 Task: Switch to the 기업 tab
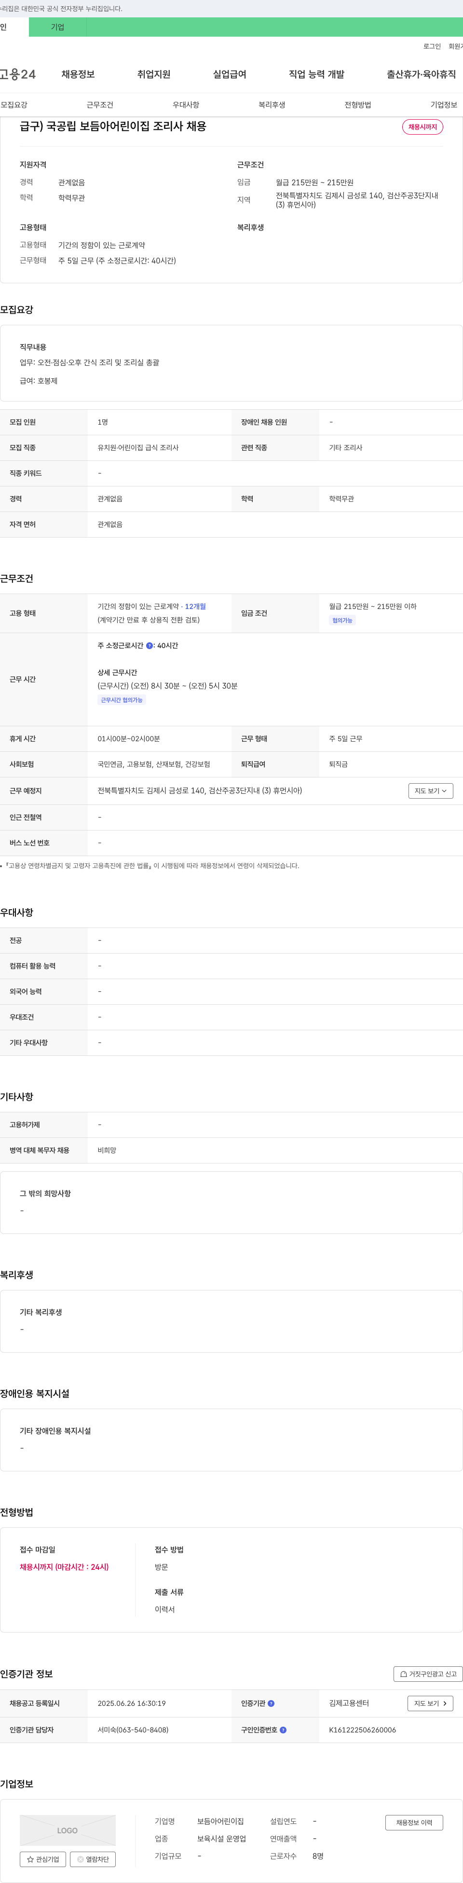[58, 27]
